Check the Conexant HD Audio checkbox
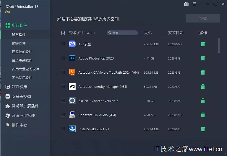227x156 pixels. [63, 115]
